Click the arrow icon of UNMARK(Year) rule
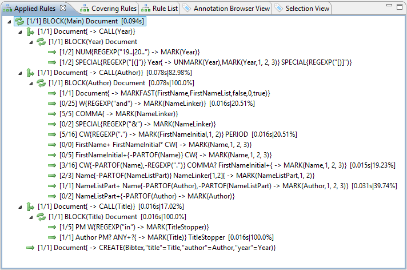This screenshot has height=270, width=407. pos(52,62)
